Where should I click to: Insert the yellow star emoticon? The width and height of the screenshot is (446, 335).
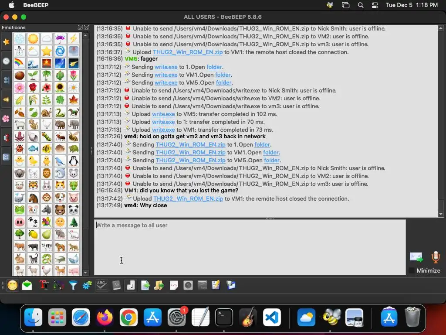pyautogui.click(x=46, y=51)
